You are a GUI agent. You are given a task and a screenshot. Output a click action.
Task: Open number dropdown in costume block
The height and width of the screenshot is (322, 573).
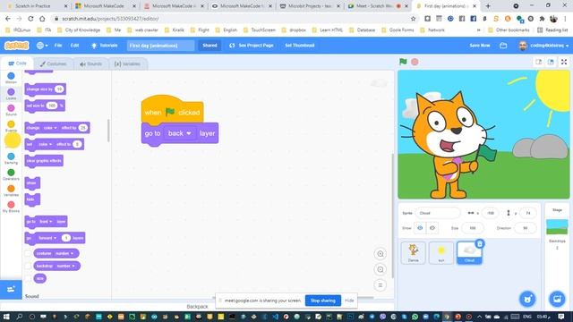pos(64,253)
